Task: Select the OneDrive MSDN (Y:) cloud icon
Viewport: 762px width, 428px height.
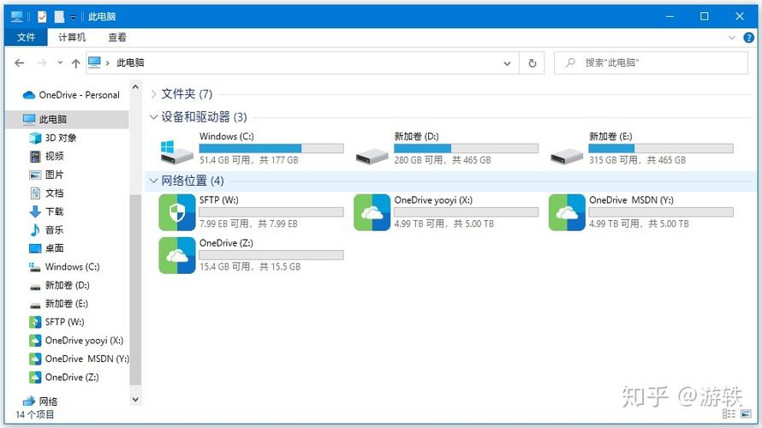Action: 567,212
